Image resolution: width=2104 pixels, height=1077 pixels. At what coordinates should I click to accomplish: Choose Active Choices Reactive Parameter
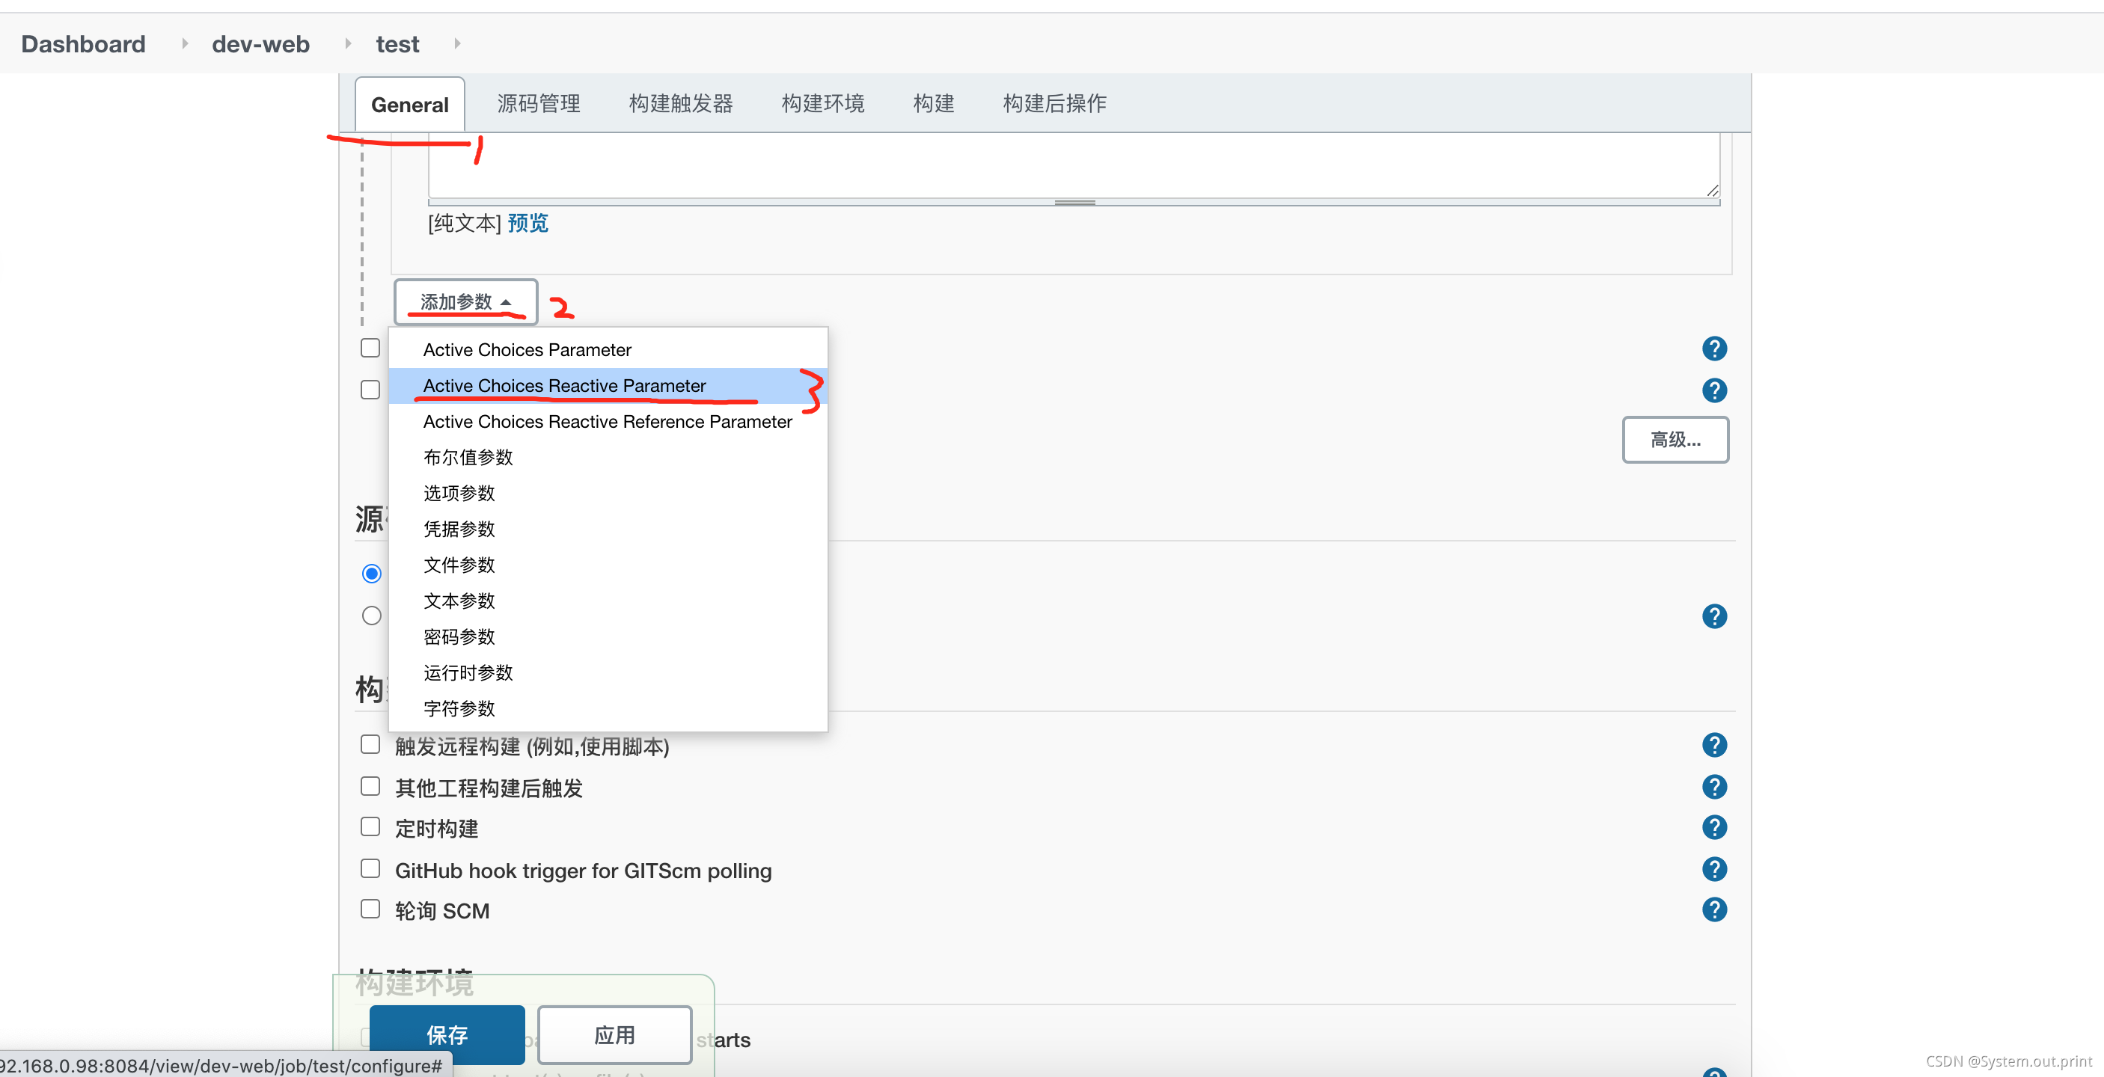click(608, 385)
